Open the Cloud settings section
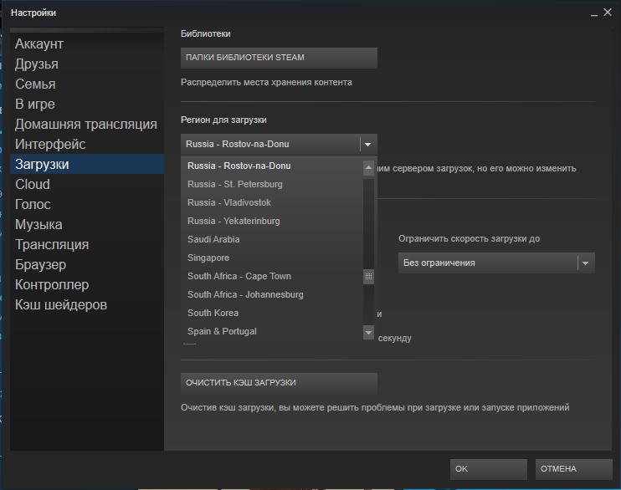 click(x=87, y=185)
